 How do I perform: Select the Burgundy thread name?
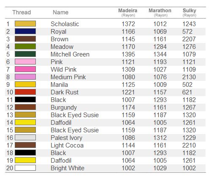(x=64, y=108)
